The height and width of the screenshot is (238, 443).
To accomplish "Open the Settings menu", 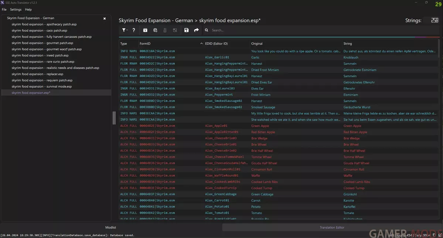I will coord(16,10).
